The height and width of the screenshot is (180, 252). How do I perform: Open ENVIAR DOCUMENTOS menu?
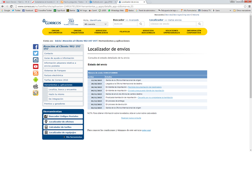55,31
